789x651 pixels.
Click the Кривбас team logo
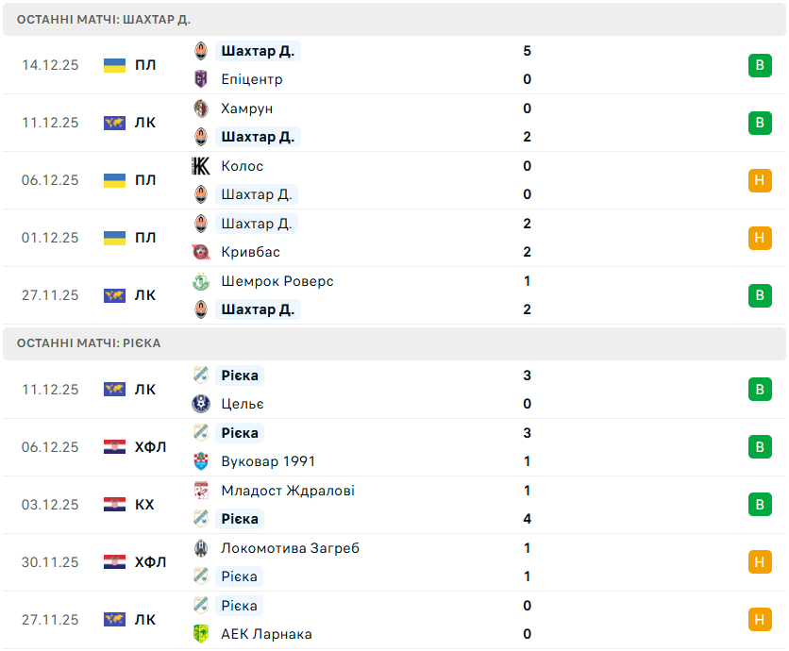pos(200,252)
